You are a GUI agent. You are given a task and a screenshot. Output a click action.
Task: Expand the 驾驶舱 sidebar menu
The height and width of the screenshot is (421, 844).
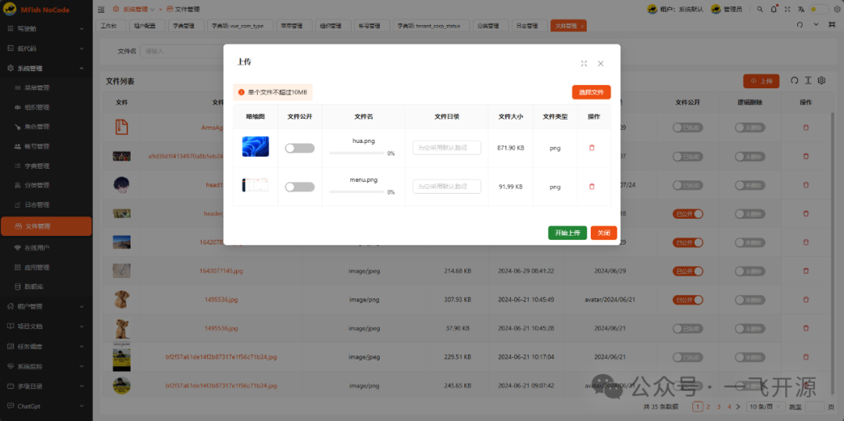coord(46,28)
